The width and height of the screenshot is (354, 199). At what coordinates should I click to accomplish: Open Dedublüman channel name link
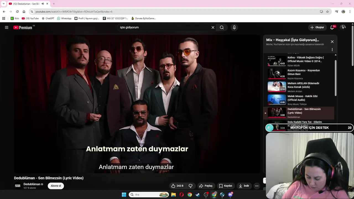pyautogui.click(x=32, y=184)
